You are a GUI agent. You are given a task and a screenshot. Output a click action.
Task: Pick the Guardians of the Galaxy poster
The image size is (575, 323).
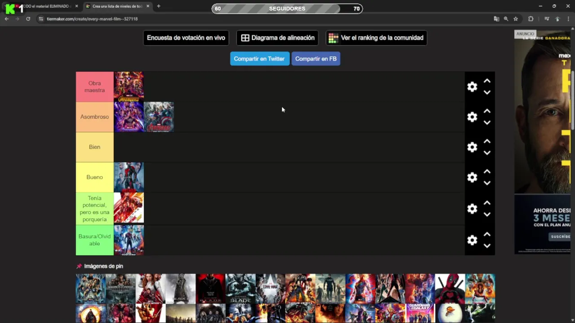[x=420, y=313]
